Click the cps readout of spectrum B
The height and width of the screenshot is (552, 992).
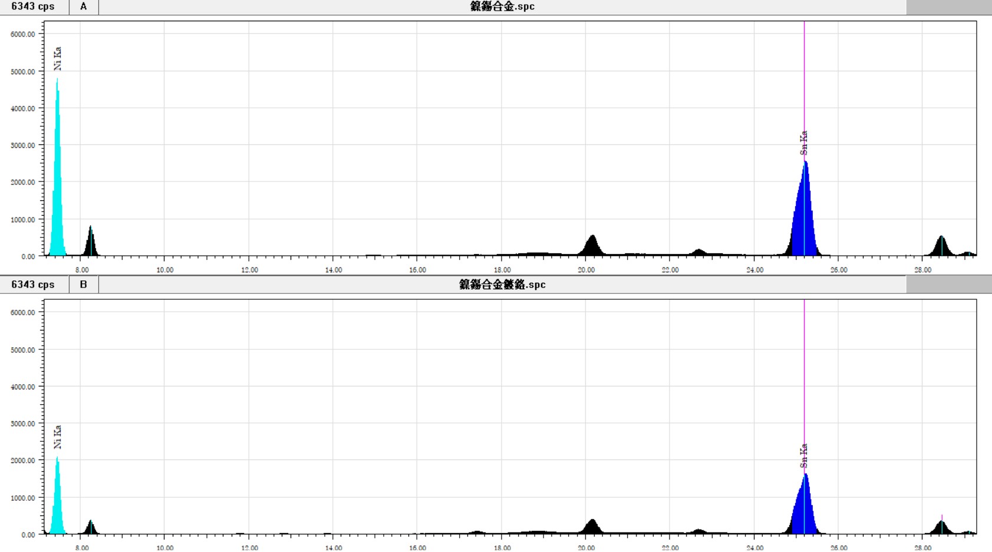[33, 285]
